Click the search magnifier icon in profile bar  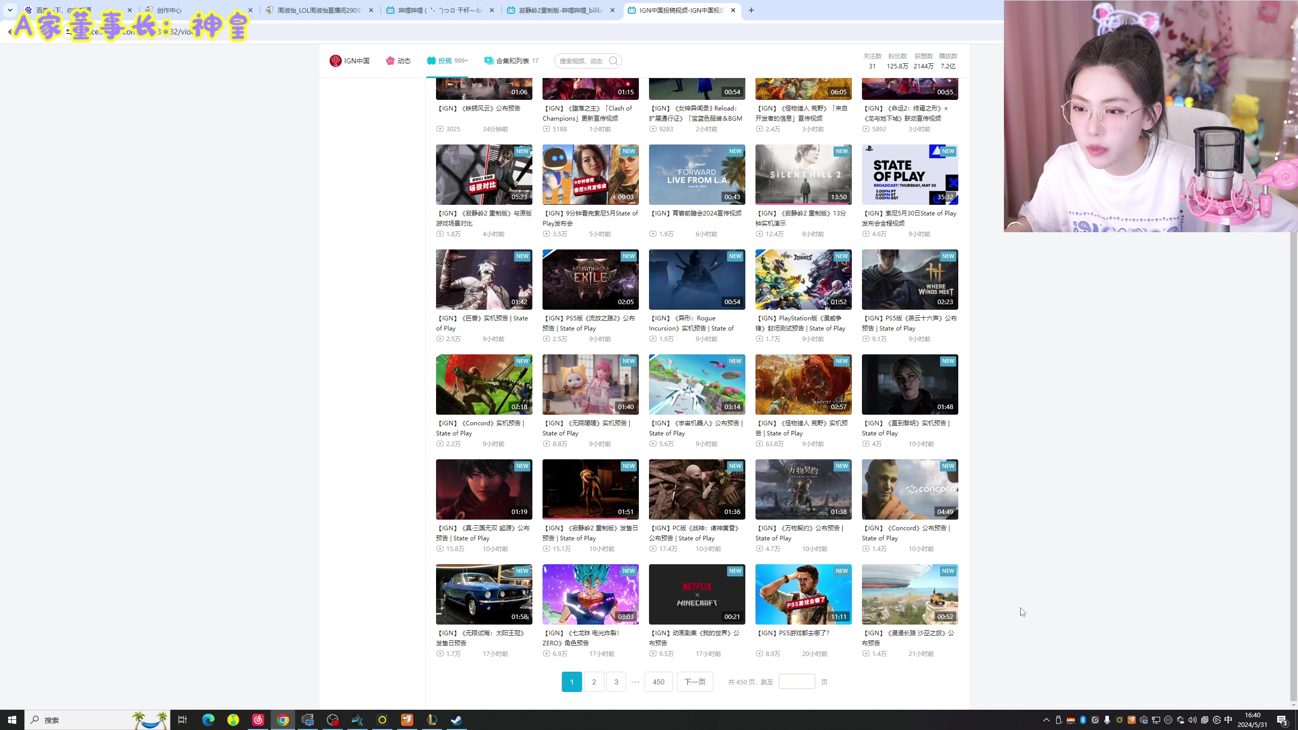point(614,61)
